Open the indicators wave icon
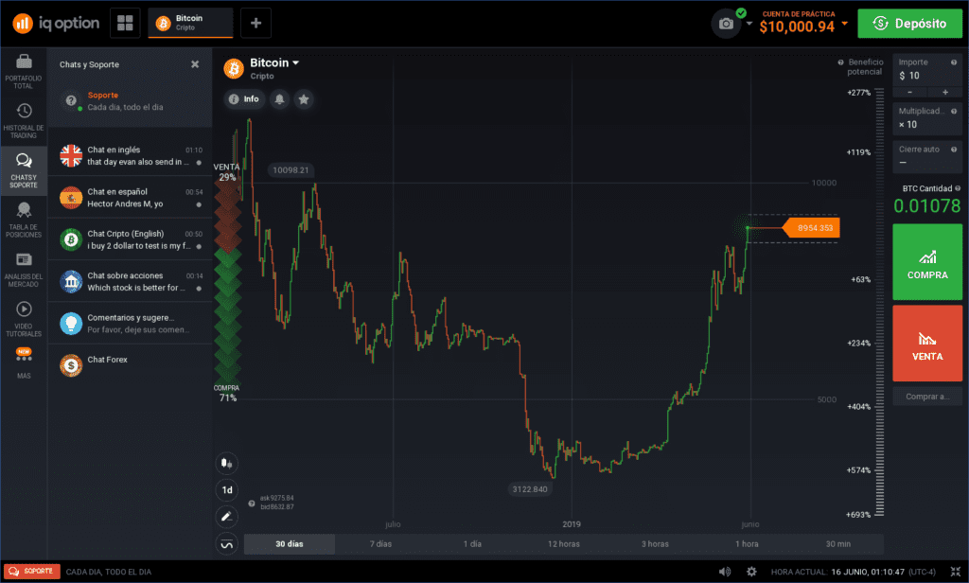This screenshot has width=969, height=583. [227, 543]
